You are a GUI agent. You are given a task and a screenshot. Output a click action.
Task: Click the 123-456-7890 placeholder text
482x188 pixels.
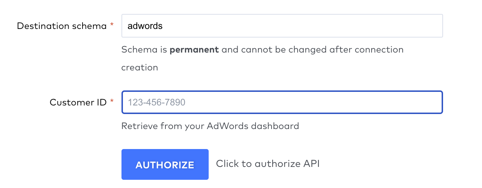[156, 103]
